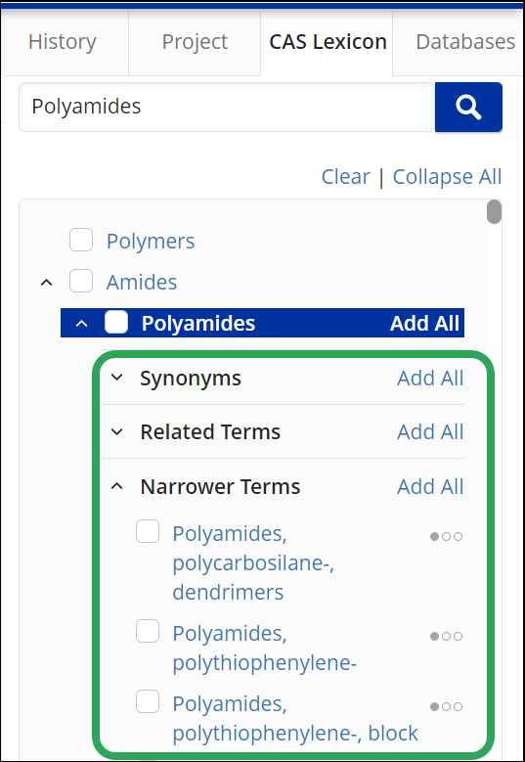Check the Polymers checkbox
This screenshot has height=762, width=525.
click(x=81, y=240)
